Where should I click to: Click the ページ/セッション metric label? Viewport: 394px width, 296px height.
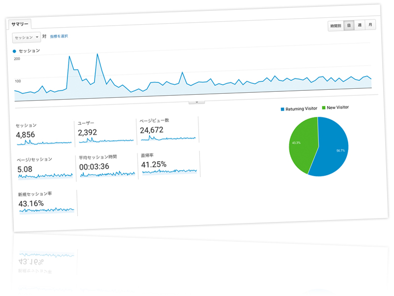34,159
